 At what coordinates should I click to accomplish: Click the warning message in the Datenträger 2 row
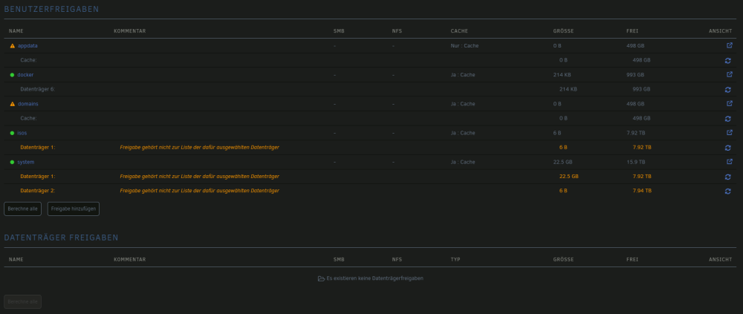199,191
